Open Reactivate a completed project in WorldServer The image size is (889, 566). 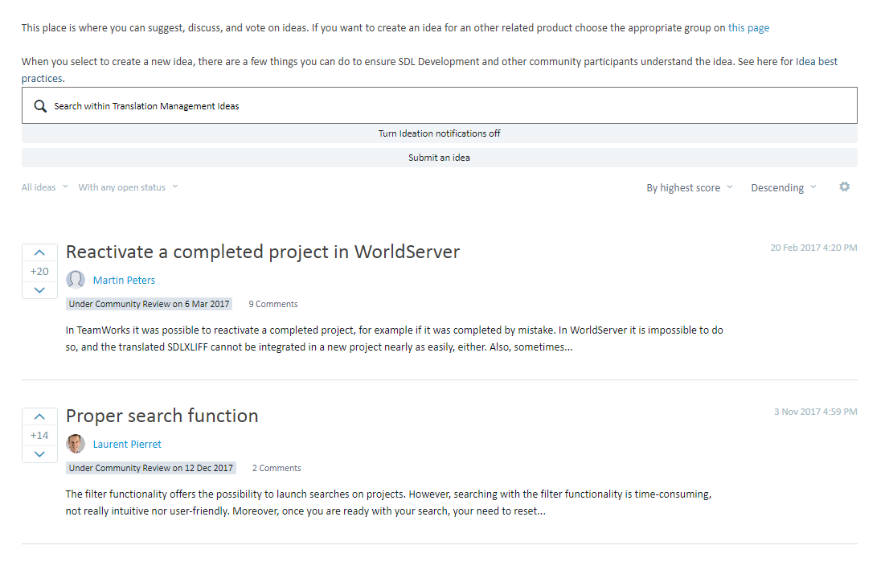[x=263, y=252]
